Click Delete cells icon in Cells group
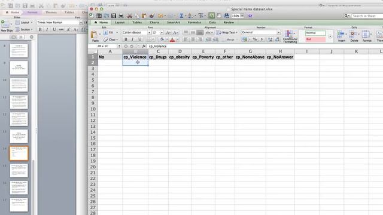This screenshot has width=383, height=215. [354, 36]
